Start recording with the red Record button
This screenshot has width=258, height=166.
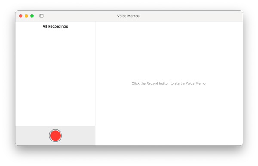[x=55, y=135]
